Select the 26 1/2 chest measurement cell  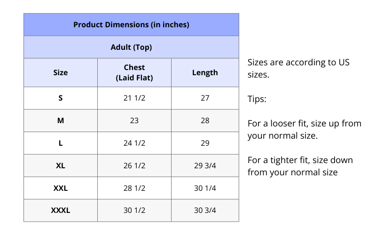pos(134,166)
